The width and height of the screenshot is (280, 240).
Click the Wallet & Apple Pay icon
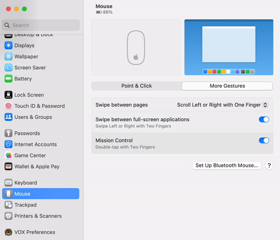point(8,166)
